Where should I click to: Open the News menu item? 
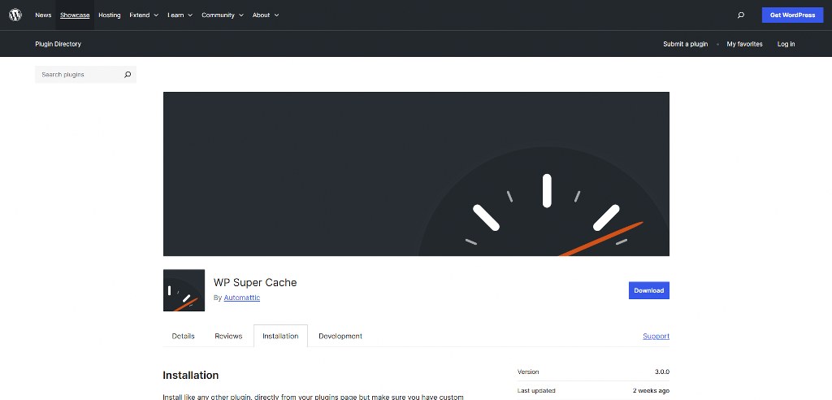click(x=44, y=15)
